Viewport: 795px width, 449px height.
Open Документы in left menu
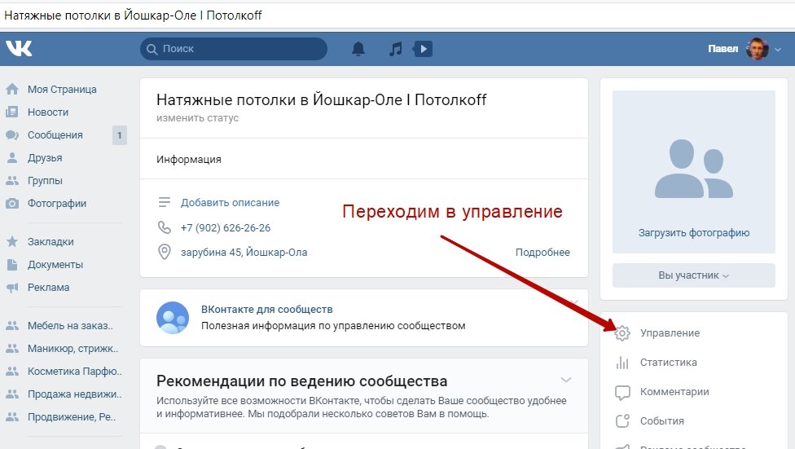(55, 264)
